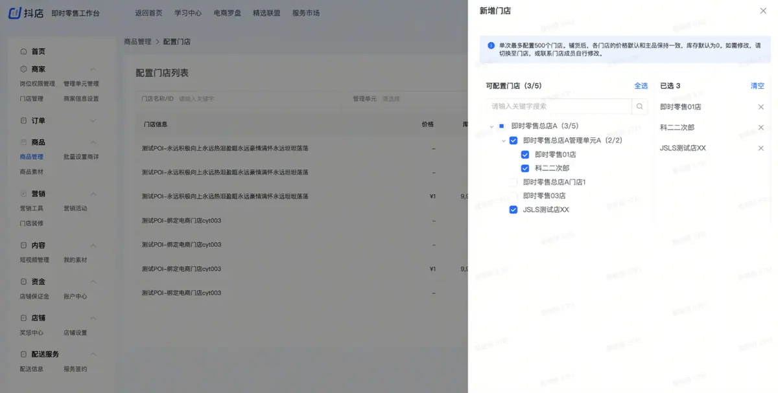Viewport: 778px width, 393px height.
Task: Click the 清空 clear link
Action: [757, 85]
